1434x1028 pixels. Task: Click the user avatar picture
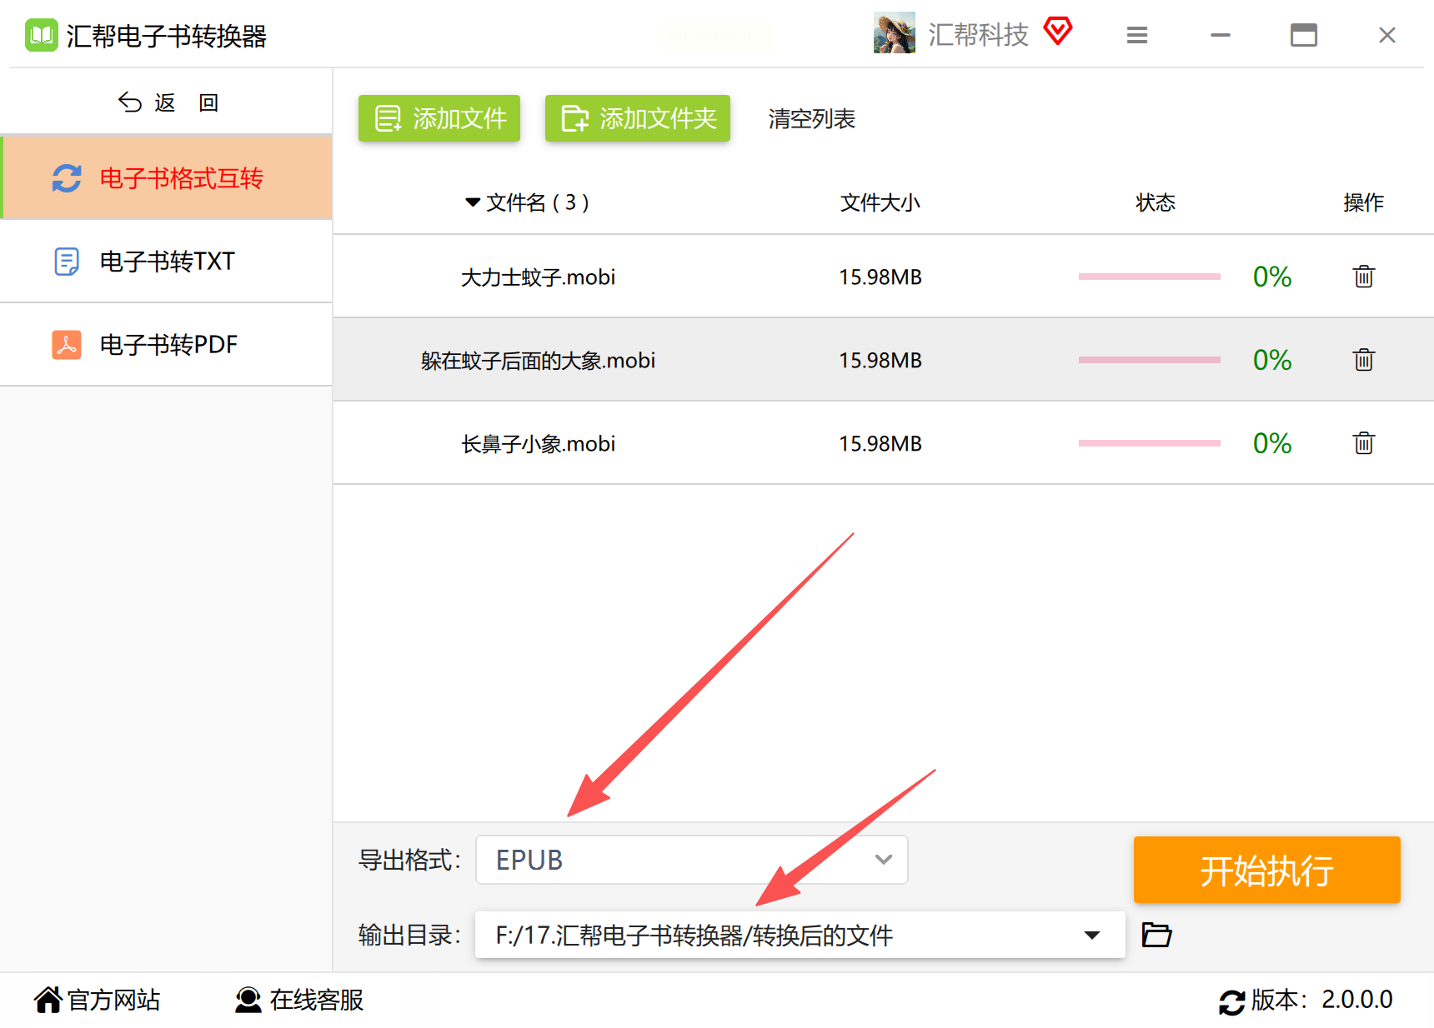click(894, 33)
